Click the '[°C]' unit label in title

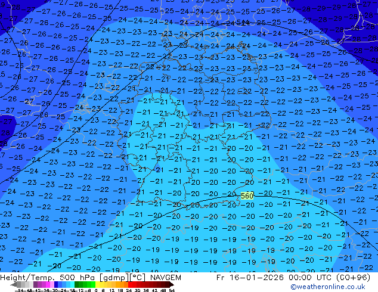(138, 278)
